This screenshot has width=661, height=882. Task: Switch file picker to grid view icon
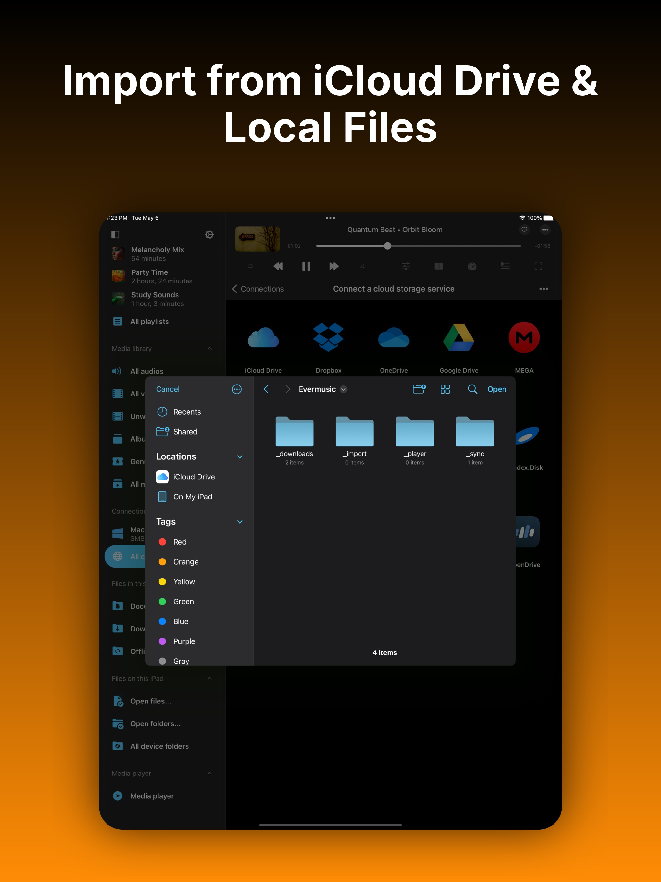pos(445,389)
